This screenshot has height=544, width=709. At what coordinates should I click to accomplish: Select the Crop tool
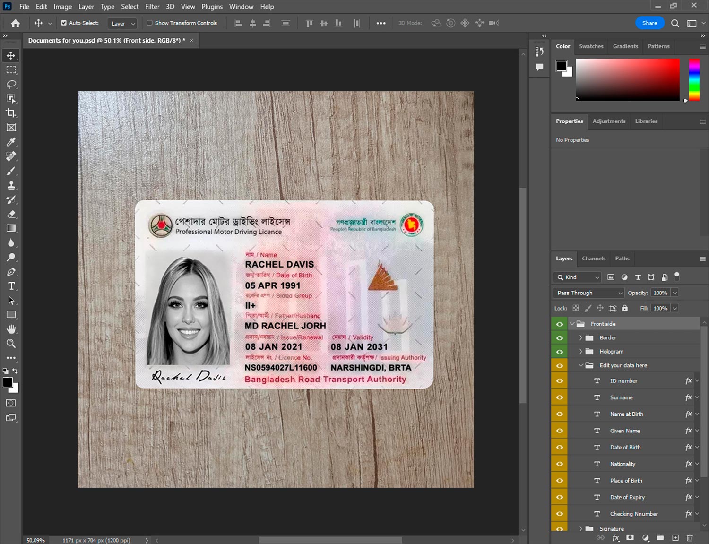point(11,113)
